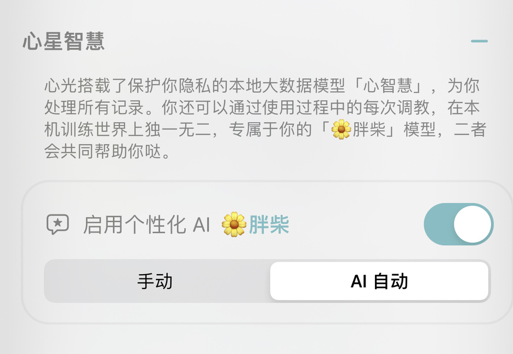Select the AI 自动 segment
Image resolution: width=513 pixels, height=354 pixels.
pos(379,281)
